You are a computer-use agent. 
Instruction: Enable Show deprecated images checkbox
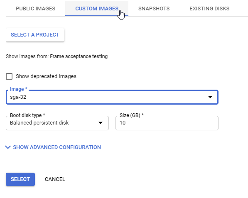click(x=9, y=76)
